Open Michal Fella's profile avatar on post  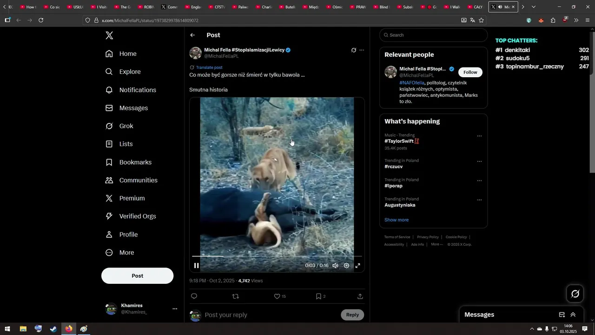[x=195, y=53]
